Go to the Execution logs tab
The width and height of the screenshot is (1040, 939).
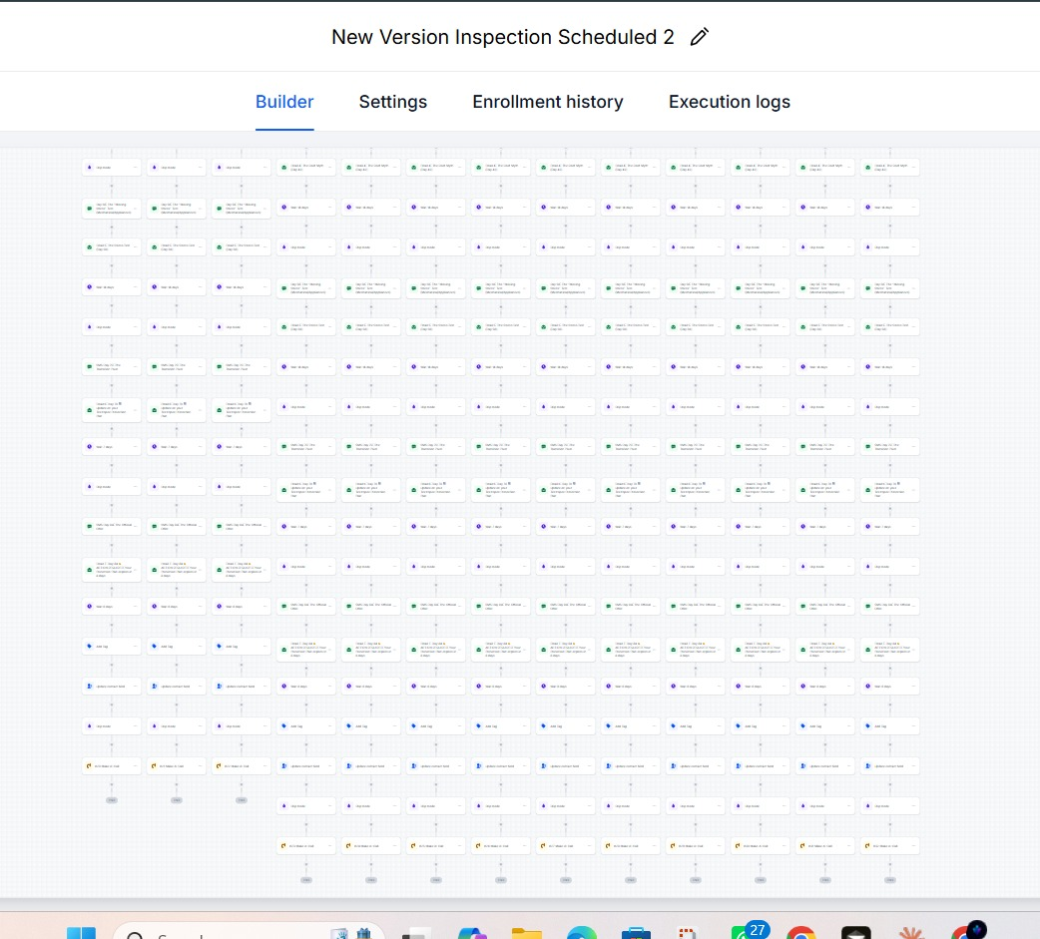[x=730, y=102]
